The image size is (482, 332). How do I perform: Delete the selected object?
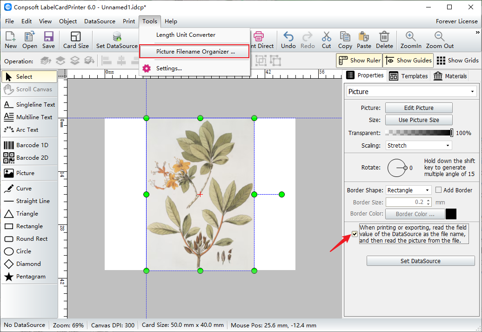(x=384, y=40)
